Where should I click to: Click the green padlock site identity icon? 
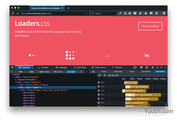(17, 14)
